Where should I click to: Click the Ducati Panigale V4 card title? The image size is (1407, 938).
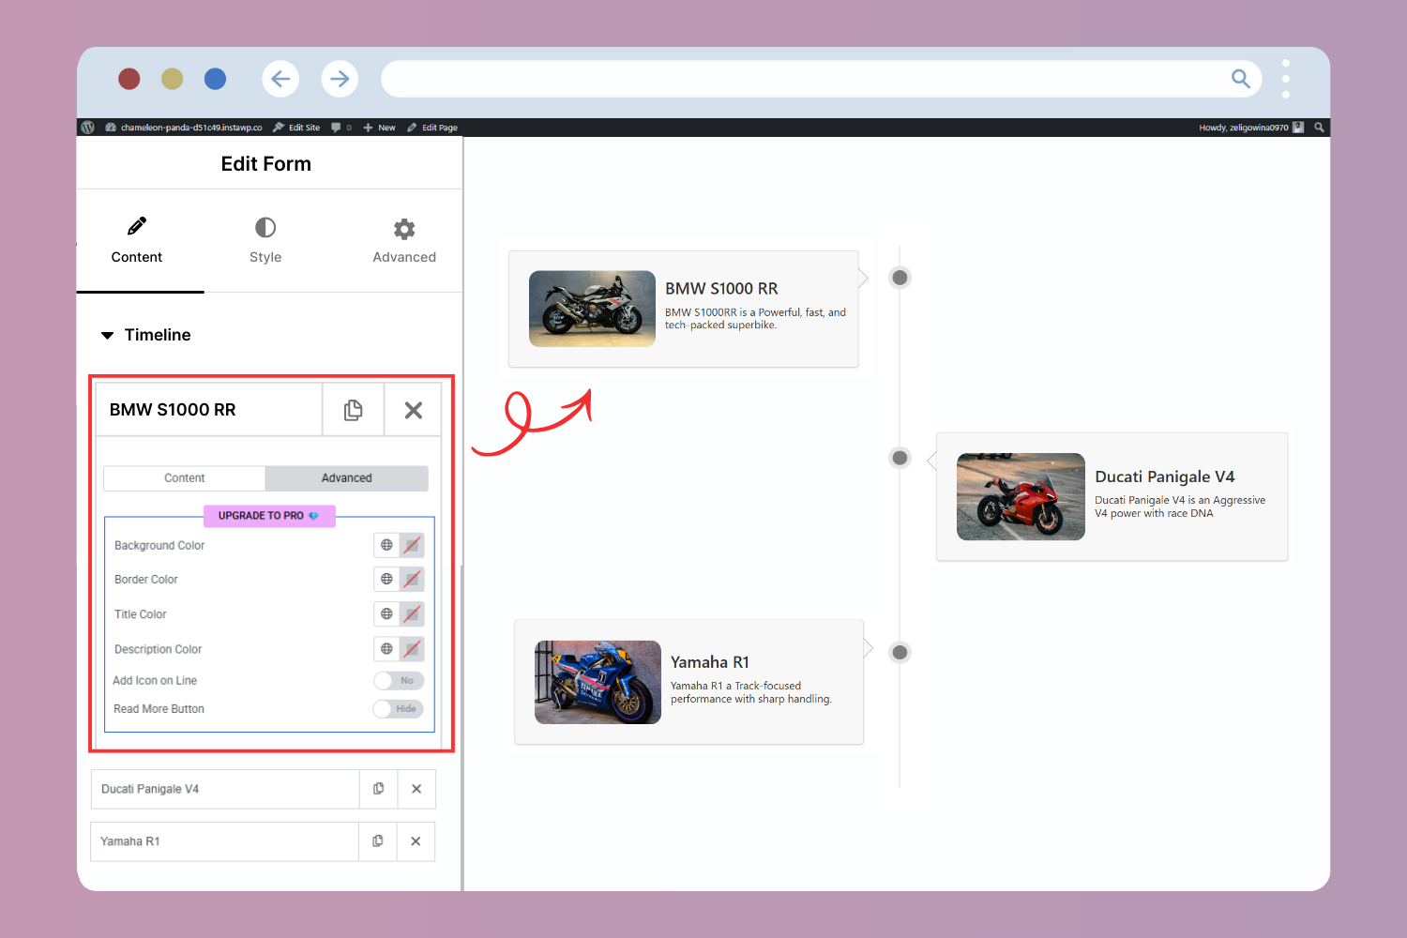tap(1165, 477)
